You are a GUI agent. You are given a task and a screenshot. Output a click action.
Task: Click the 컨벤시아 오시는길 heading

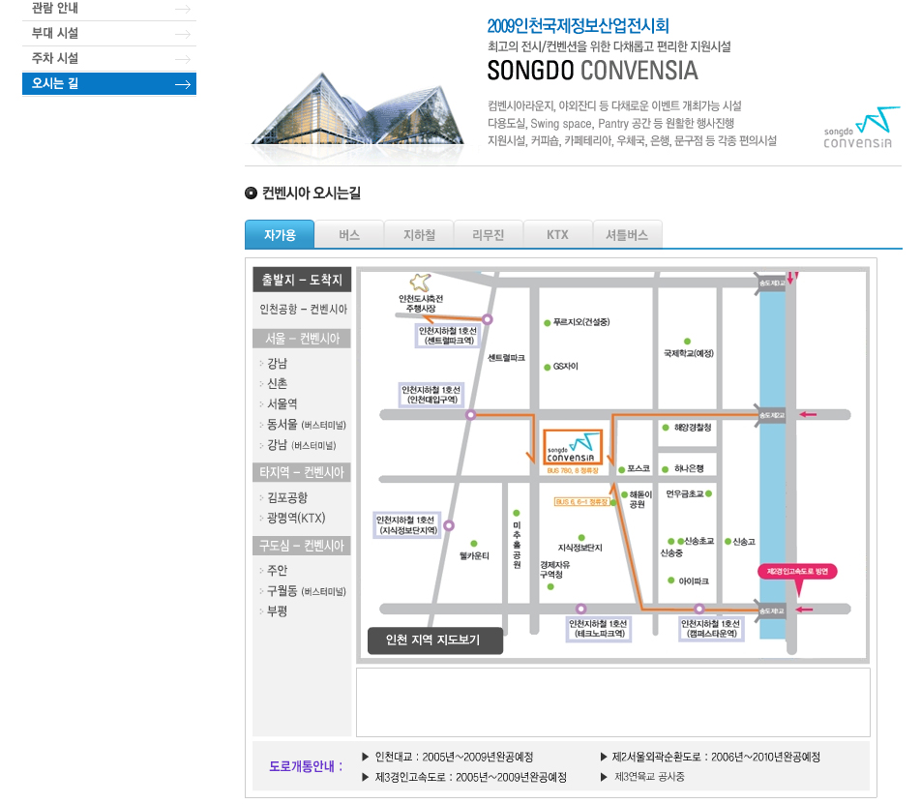click(312, 193)
